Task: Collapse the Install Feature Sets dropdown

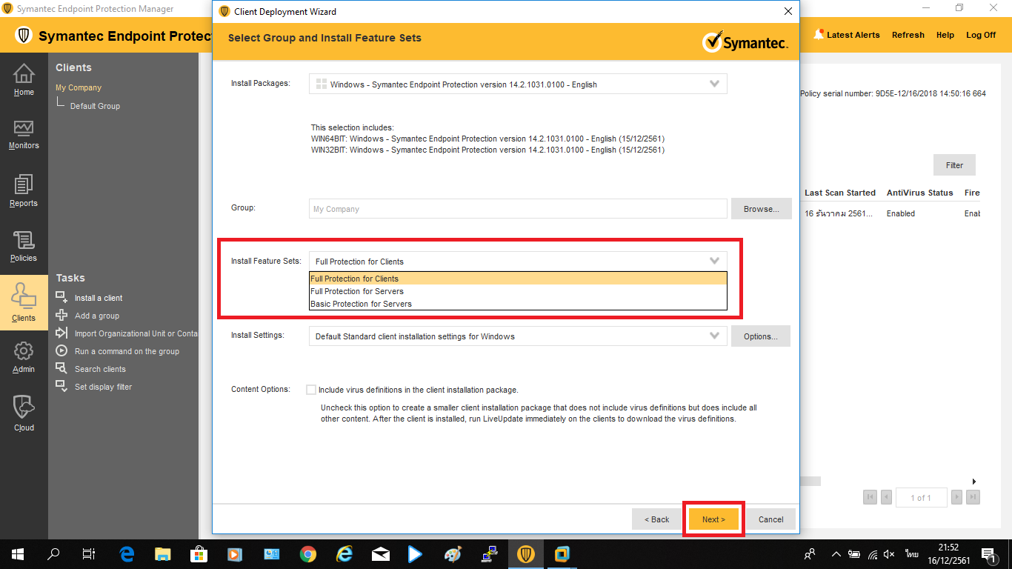Action: (714, 261)
